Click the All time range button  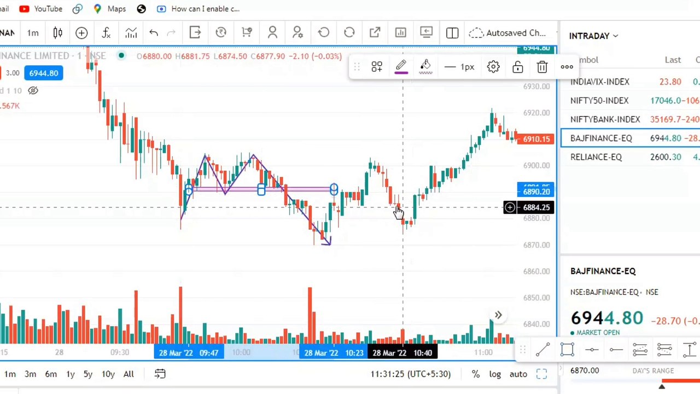pyautogui.click(x=129, y=374)
